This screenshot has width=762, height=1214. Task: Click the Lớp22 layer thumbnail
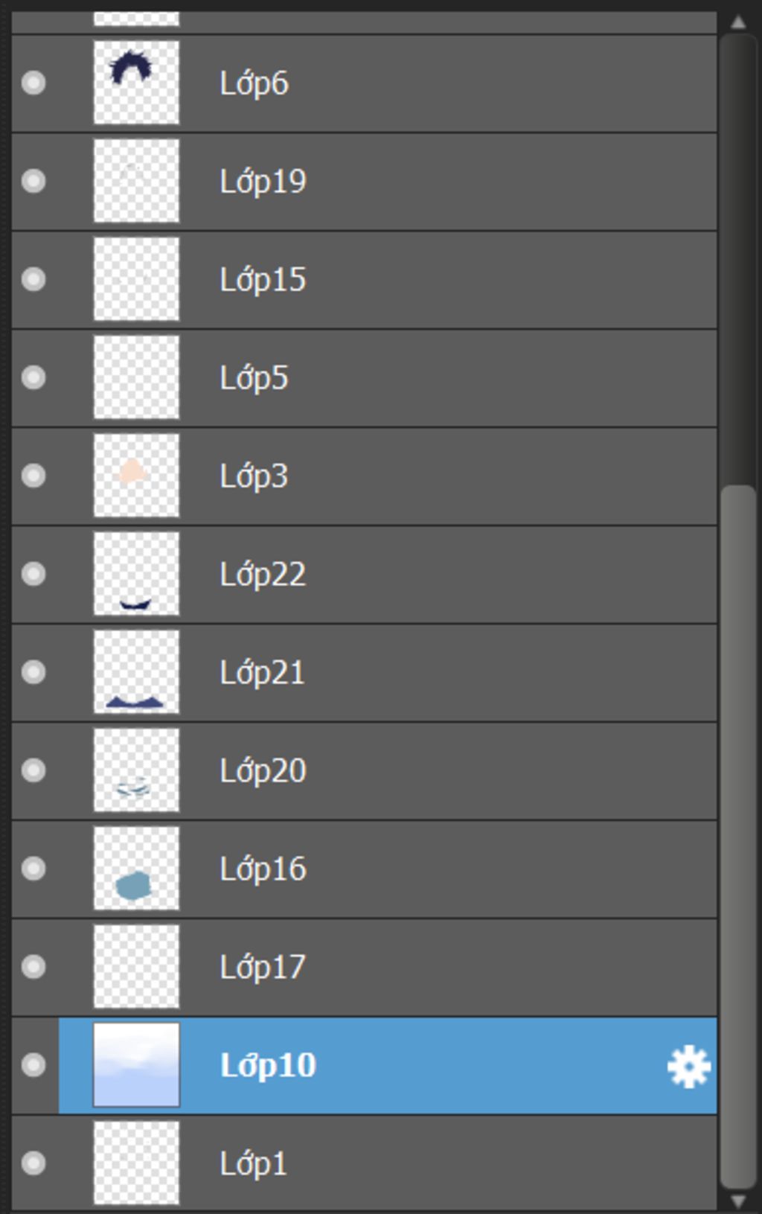point(136,574)
